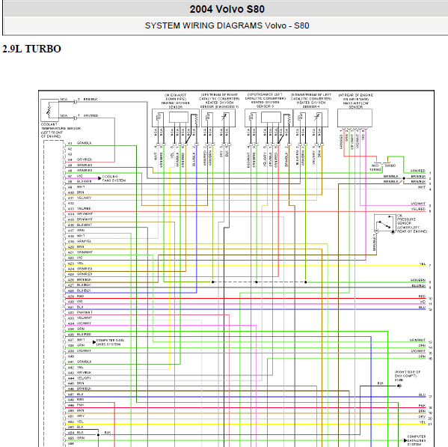Click upstream left catalytic converter oxygen sensor box
This screenshot has height=447, width=448.
pos(269,118)
